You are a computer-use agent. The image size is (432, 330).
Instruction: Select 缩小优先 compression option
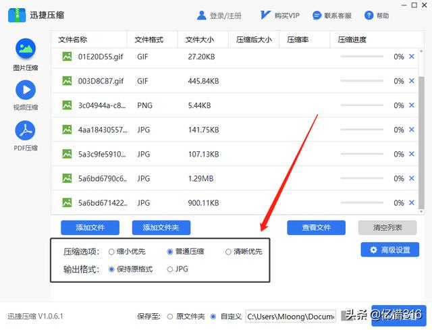111,252
